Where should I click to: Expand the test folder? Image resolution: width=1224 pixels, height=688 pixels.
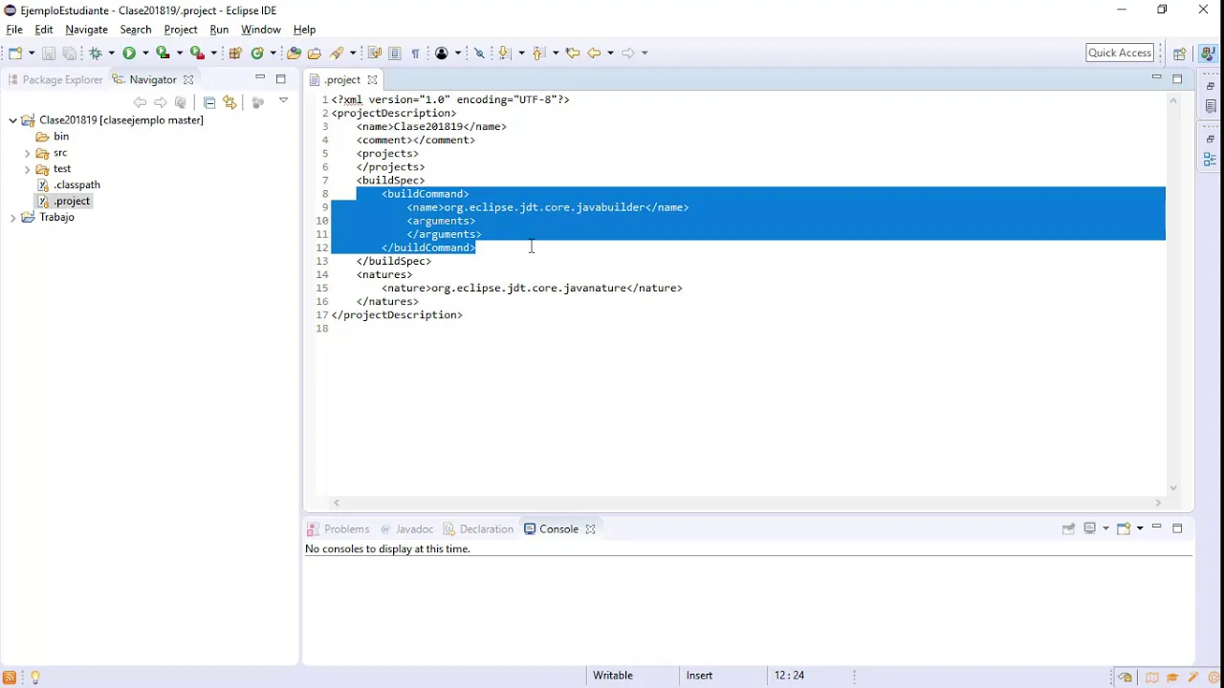(x=27, y=169)
